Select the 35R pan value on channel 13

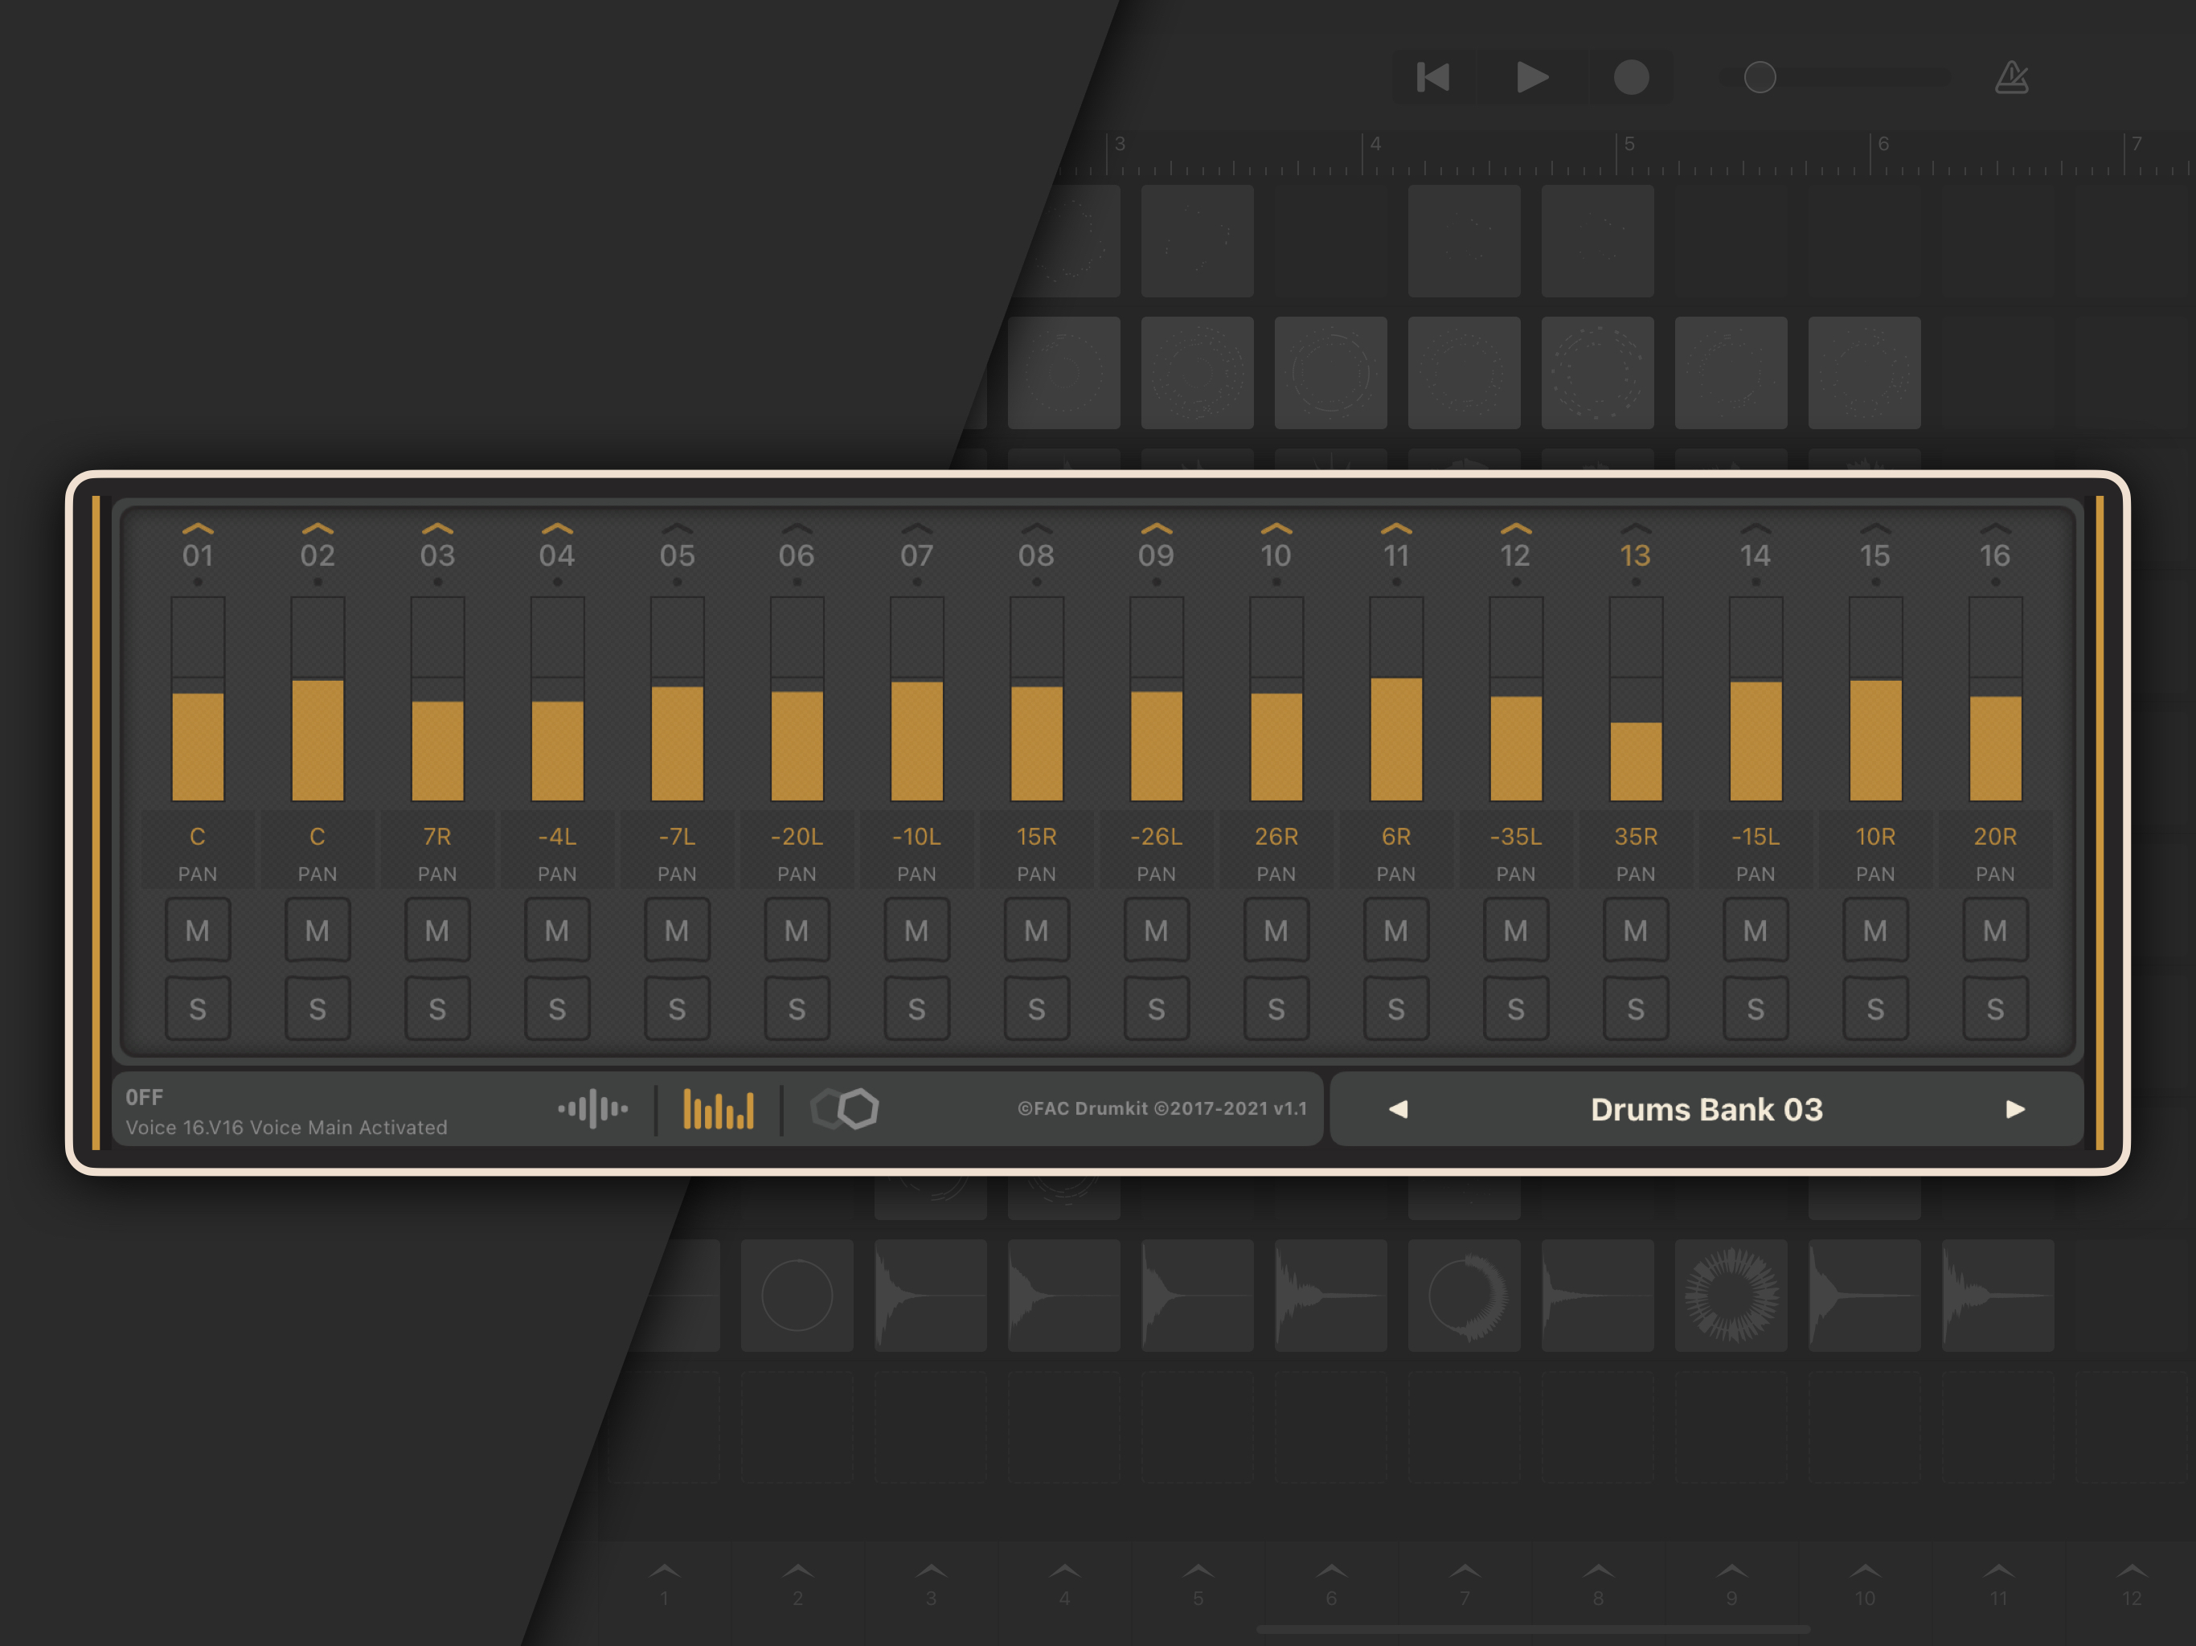1635,837
